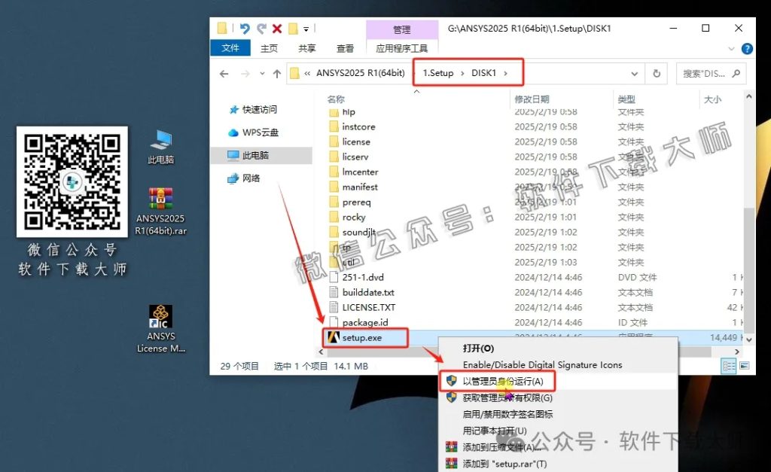Open the quick access toolbar customize dropdown

[306, 28]
